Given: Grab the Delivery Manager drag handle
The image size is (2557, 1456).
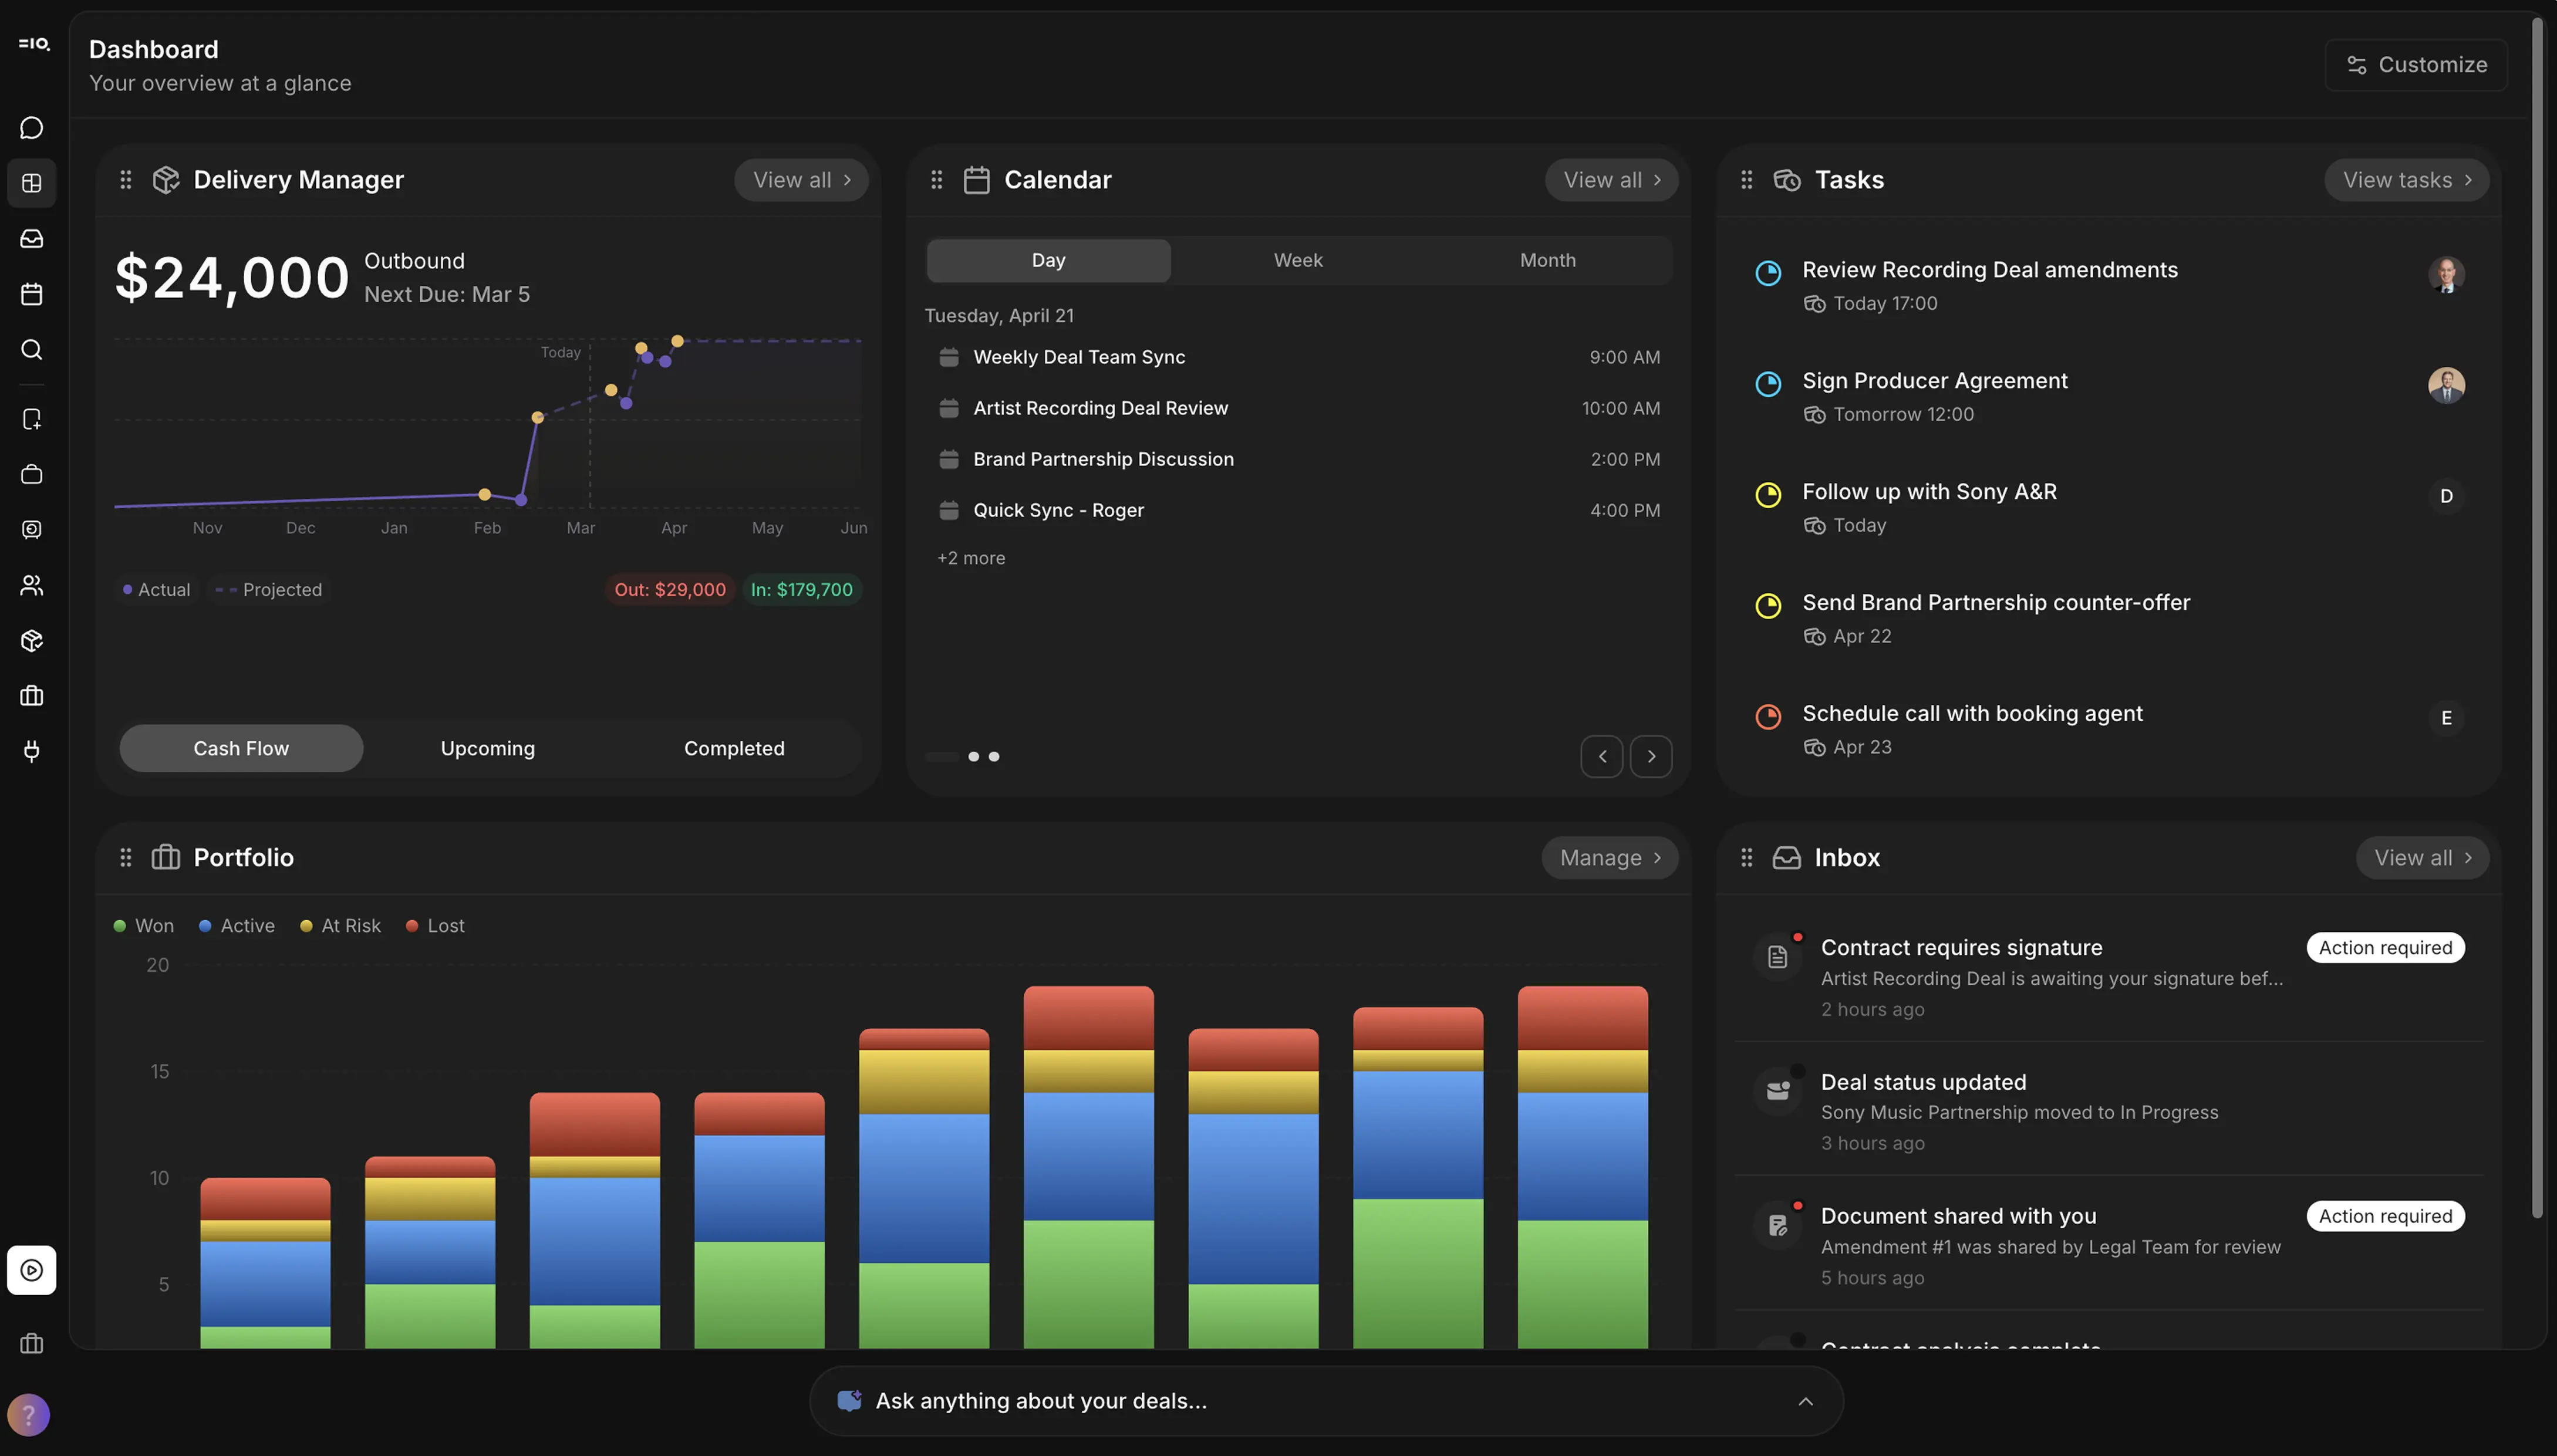Looking at the screenshot, I should [126, 180].
